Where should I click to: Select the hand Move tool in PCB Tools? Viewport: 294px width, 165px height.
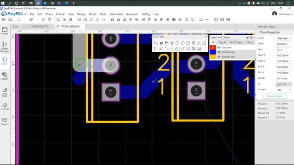click(193, 43)
